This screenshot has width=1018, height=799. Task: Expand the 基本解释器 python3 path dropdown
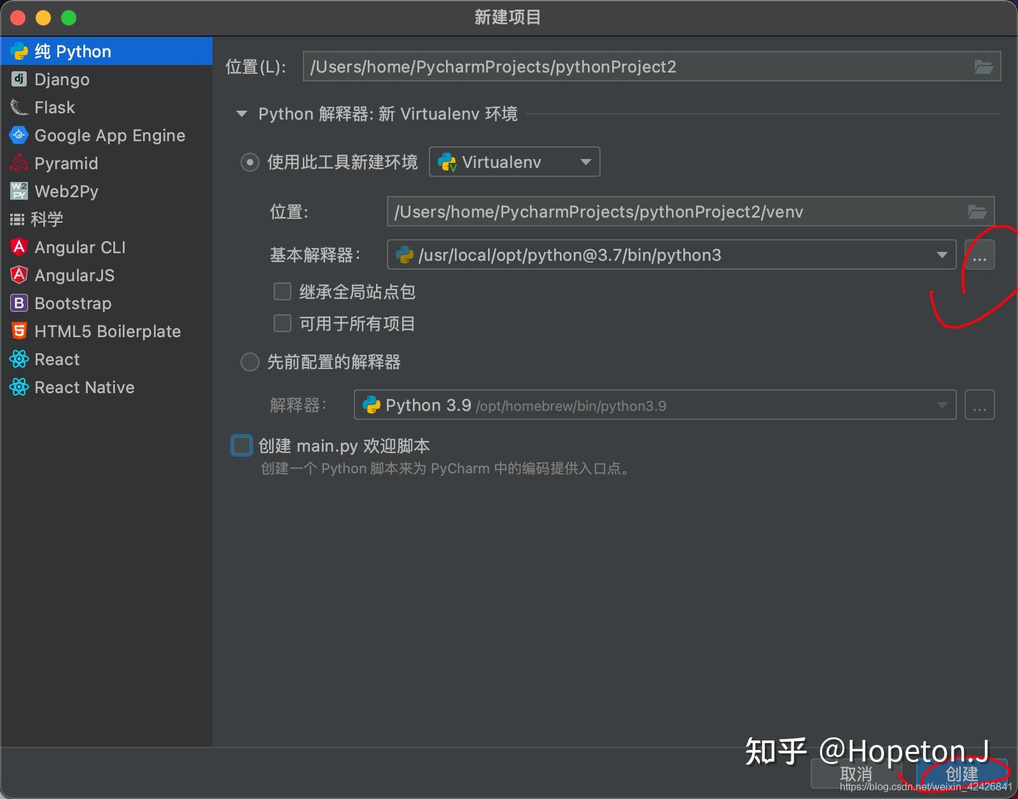[671, 255]
